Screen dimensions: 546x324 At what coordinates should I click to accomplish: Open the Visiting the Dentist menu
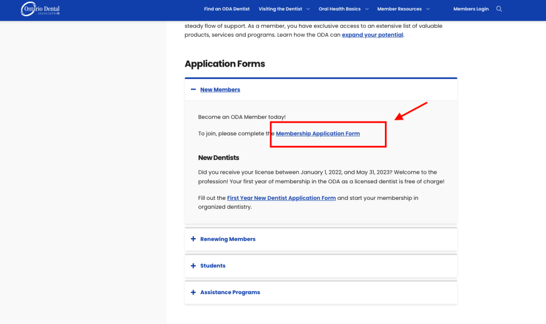point(280,9)
